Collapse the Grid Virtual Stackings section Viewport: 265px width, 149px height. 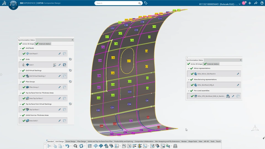(x=21, y=70)
